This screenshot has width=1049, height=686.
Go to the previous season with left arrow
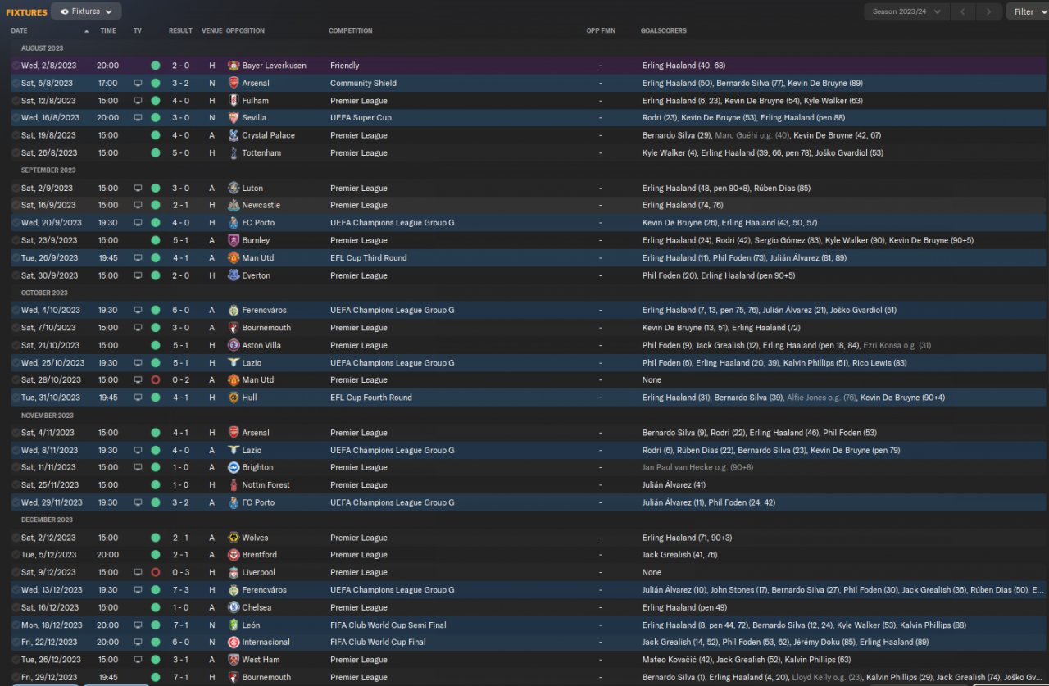click(x=963, y=11)
